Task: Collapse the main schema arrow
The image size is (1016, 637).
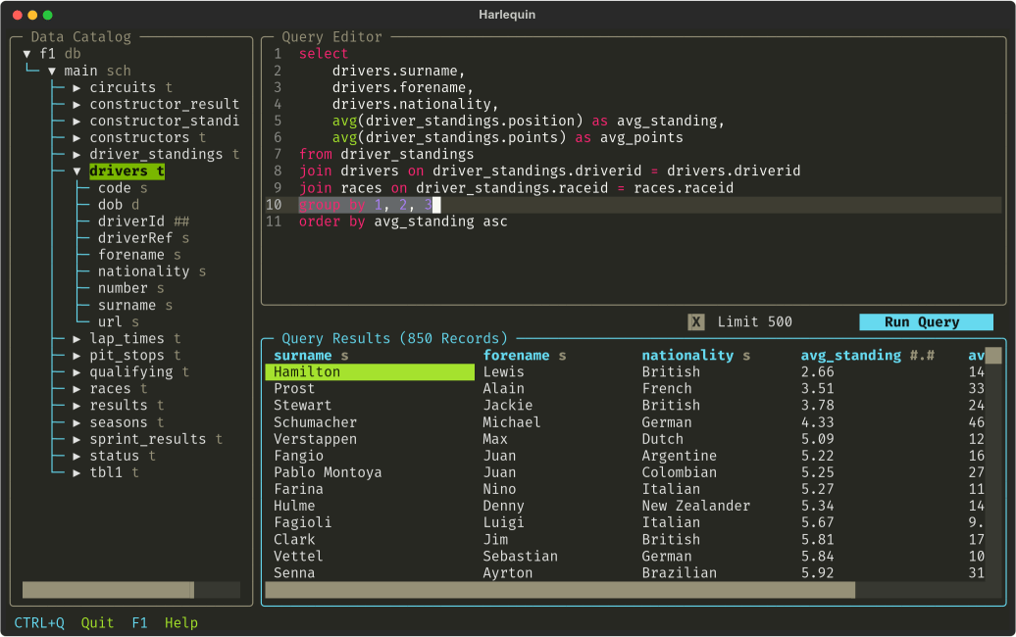Action: pos(52,71)
